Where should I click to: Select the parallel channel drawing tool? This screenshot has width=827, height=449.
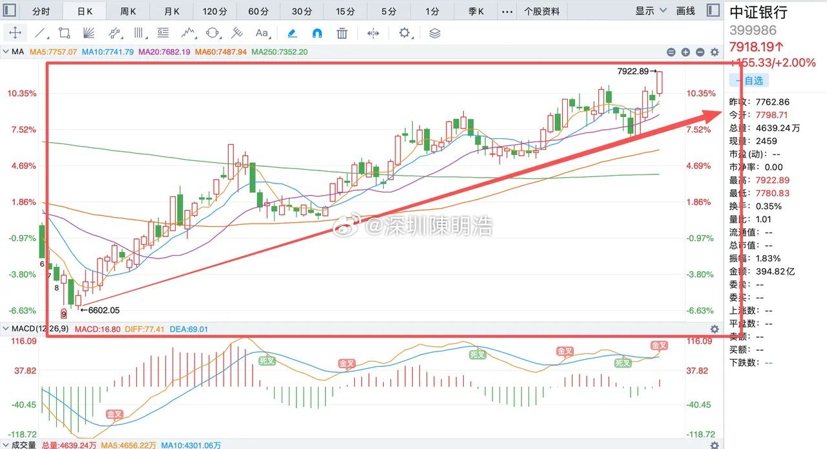pyautogui.click(x=114, y=33)
